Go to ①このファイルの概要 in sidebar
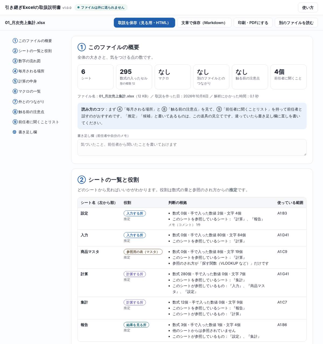The height and width of the screenshot is (344, 323). point(32,41)
